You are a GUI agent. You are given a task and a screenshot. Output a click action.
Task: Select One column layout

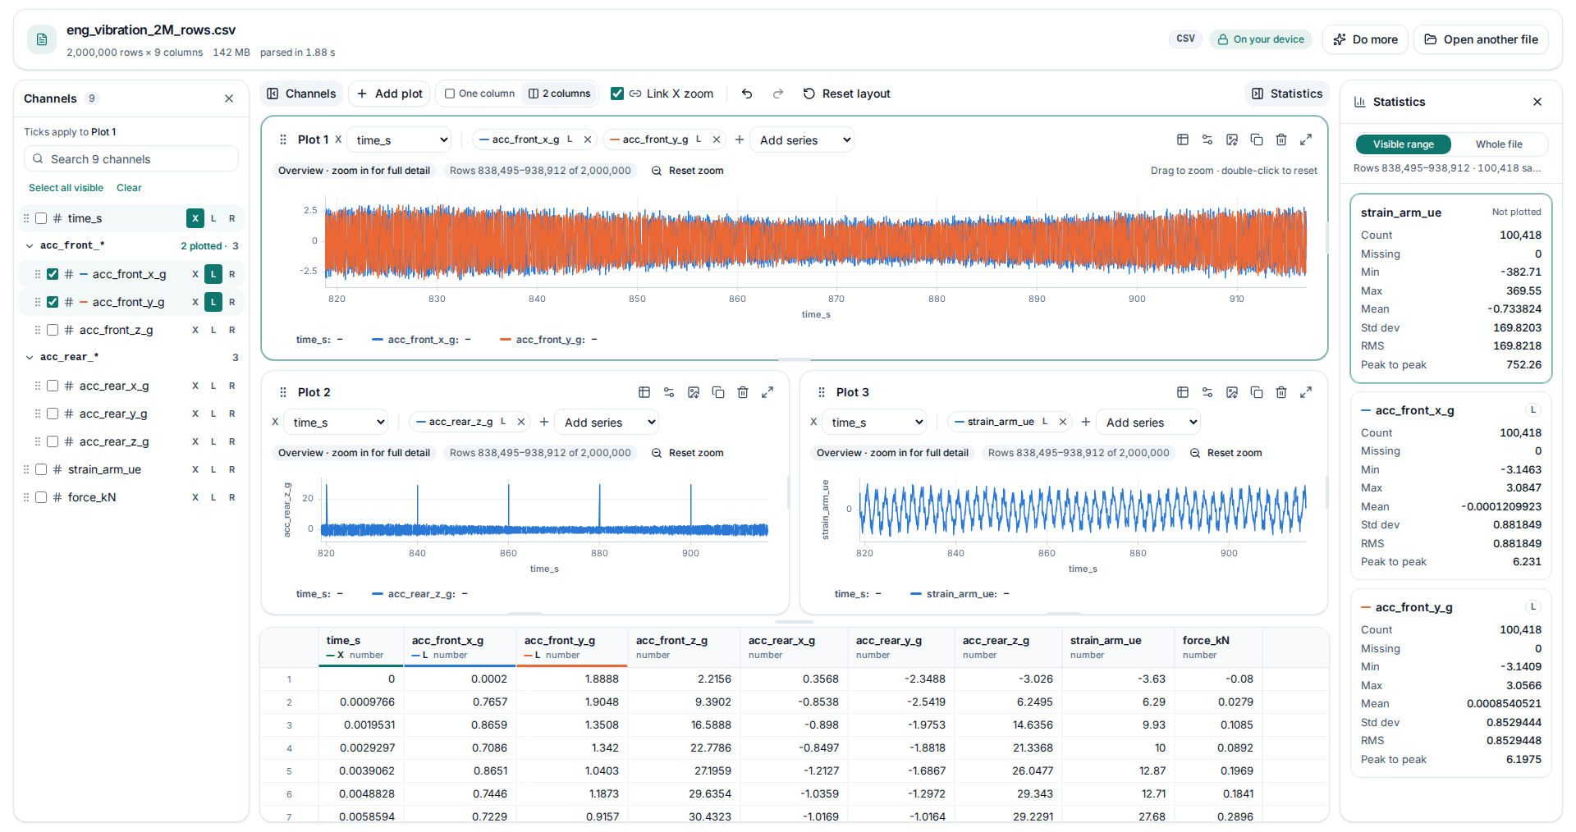click(479, 94)
